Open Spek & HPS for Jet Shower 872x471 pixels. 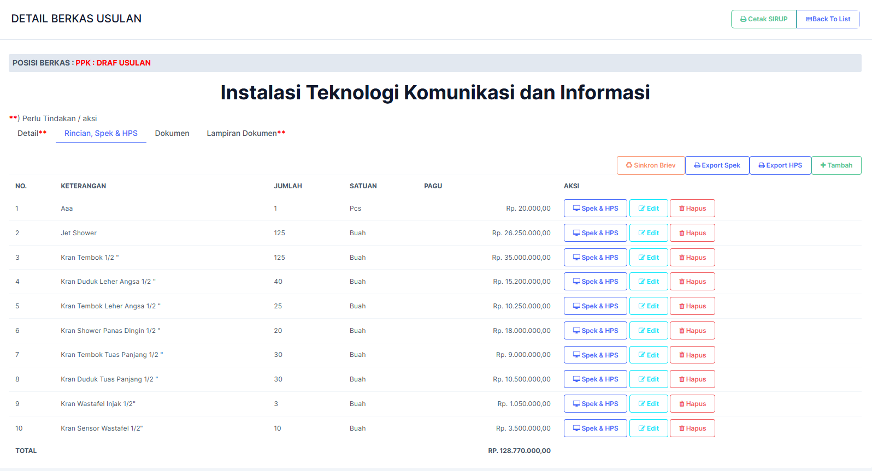coord(595,233)
